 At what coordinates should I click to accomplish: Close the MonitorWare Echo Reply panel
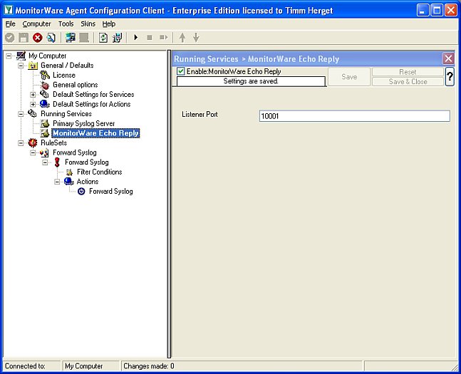448,58
